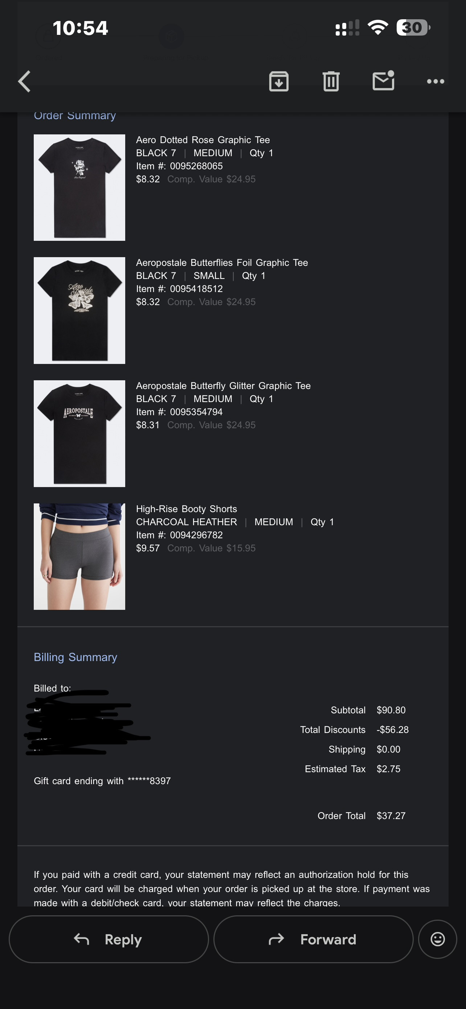Image resolution: width=466 pixels, height=1009 pixels.
Task: Tap the Order Summary heading
Action: pyautogui.click(x=75, y=116)
